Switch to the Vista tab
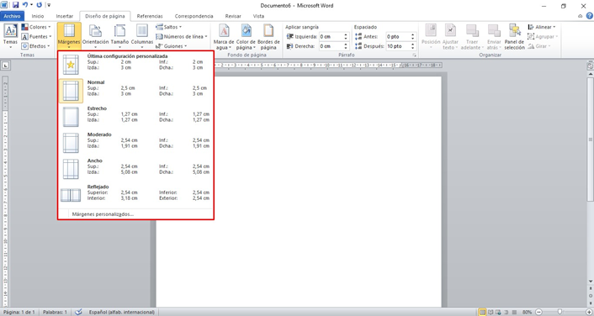Image resolution: width=594 pixels, height=316 pixels. 258,16
